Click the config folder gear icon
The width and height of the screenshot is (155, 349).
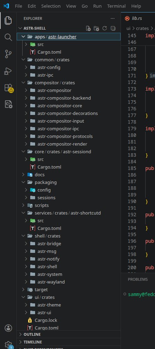click(33, 190)
